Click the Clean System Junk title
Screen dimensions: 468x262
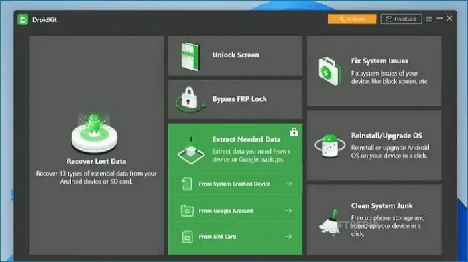click(382, 205)
